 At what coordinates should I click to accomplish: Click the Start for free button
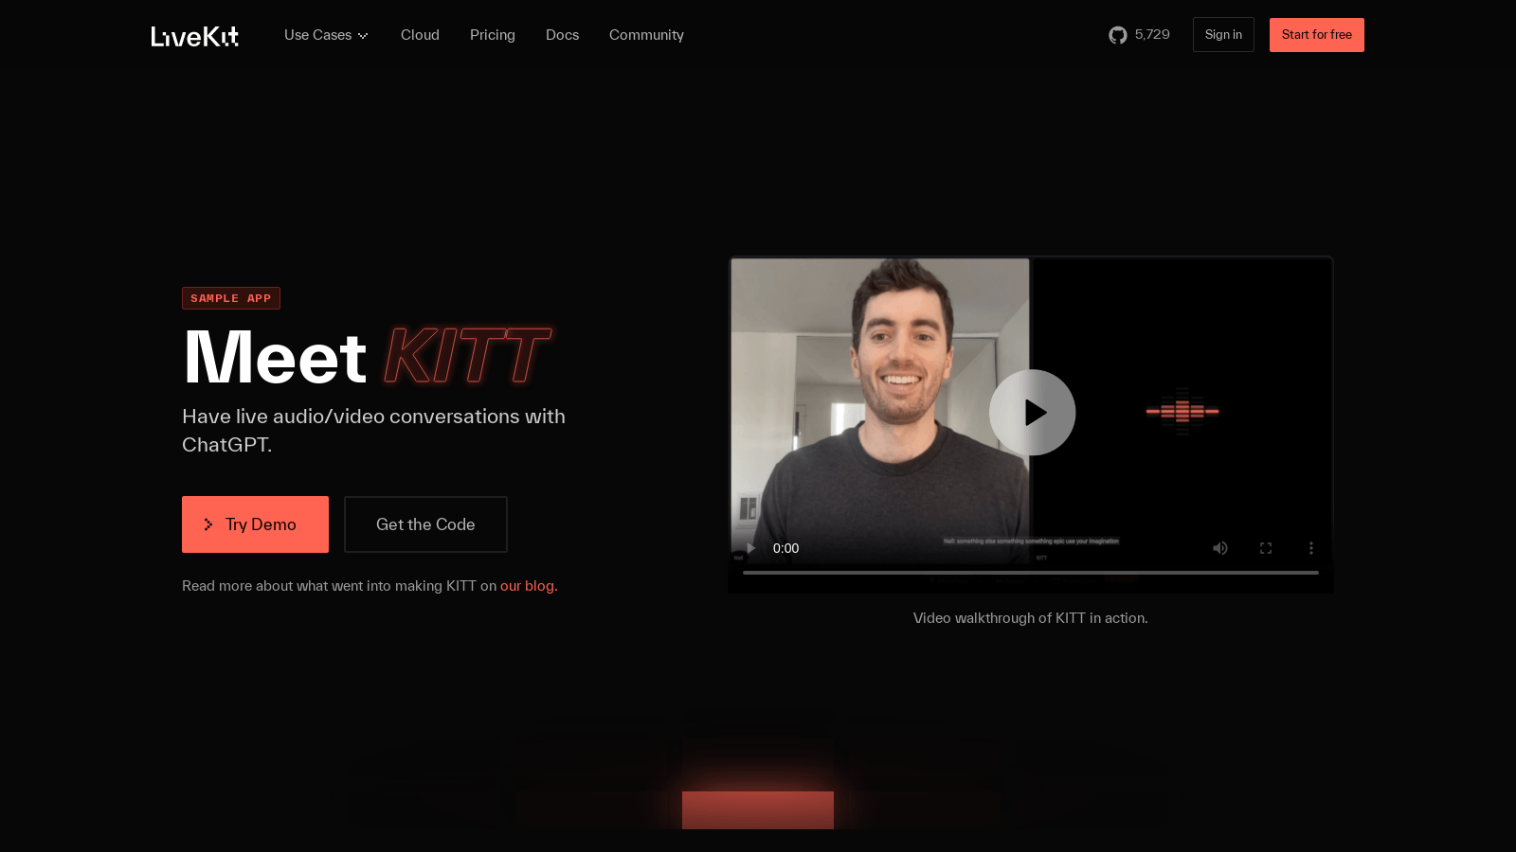click(x=1317, y=35)
